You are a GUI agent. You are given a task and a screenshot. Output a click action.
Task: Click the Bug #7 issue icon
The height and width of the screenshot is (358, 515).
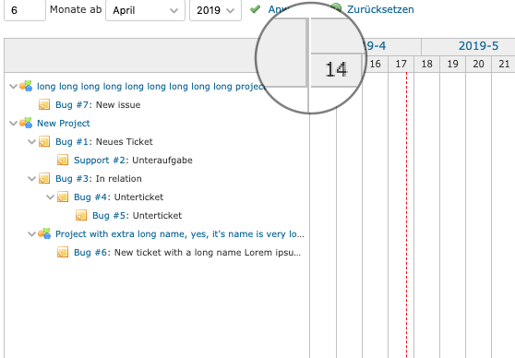click(x=44, y=104)
